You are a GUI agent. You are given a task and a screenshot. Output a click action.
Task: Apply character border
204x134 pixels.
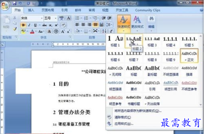(69, 18)
